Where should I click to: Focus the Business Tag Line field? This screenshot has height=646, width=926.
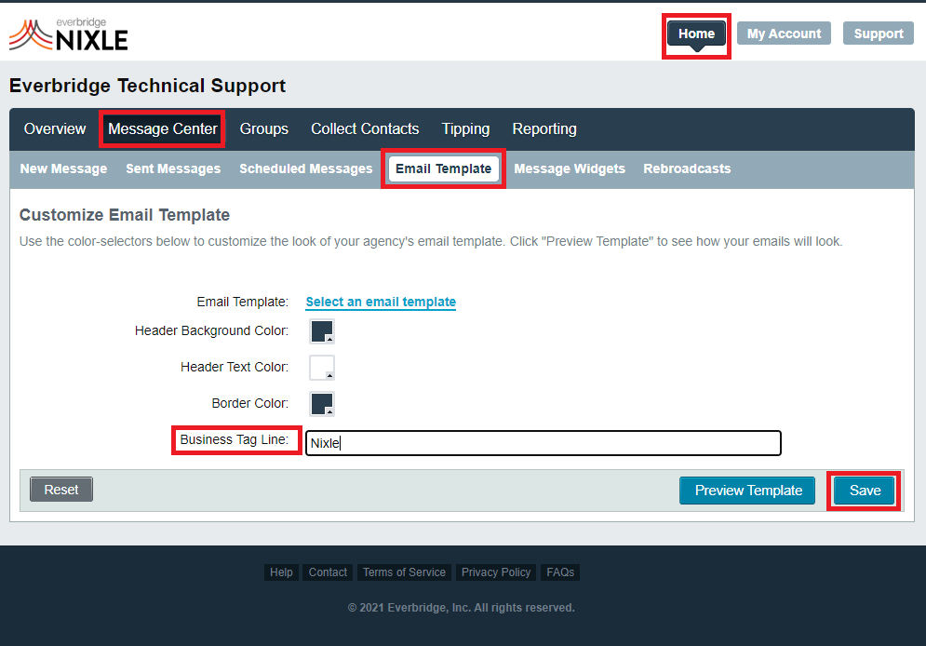(x=544, y=443)
